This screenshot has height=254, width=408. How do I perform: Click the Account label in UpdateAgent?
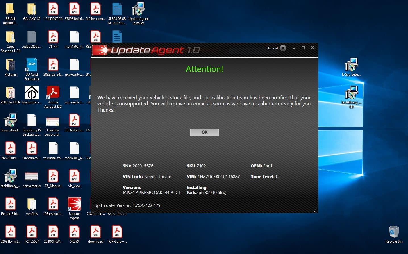272,48
